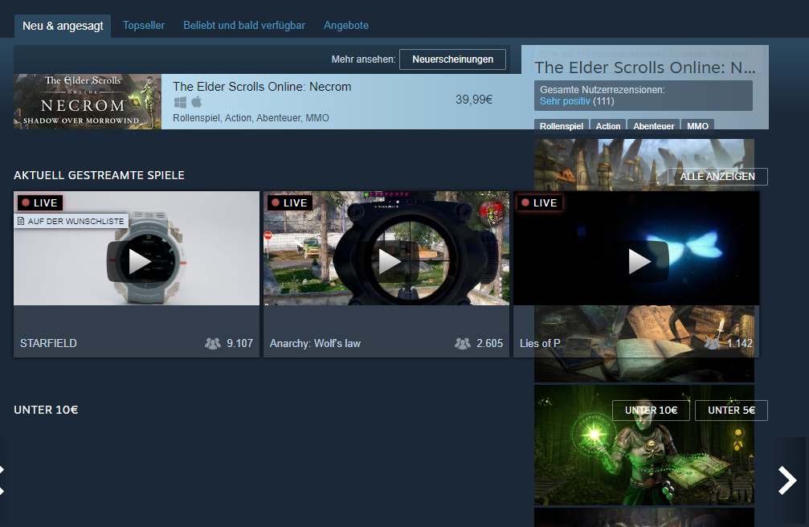The height and width of the screenshot is (527, 809).
Task: Click the hover panel title The Elder Scrolls Online
Action: (644, 67)
